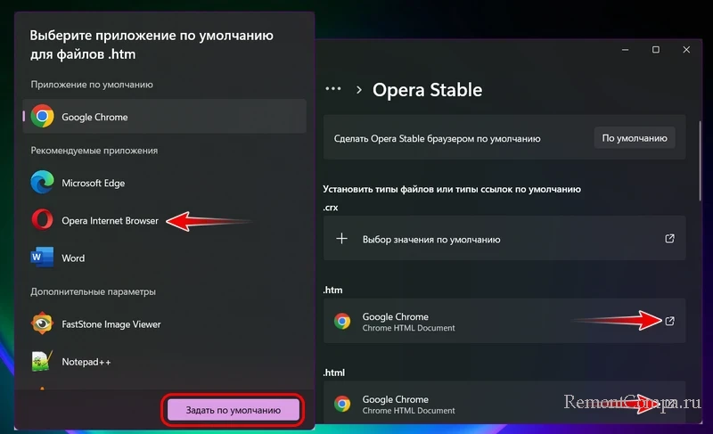This screenshot has height=434, width=713.
Task: Click the 'Задать по умолчанию' button
Action: click(x=234, y=410)
